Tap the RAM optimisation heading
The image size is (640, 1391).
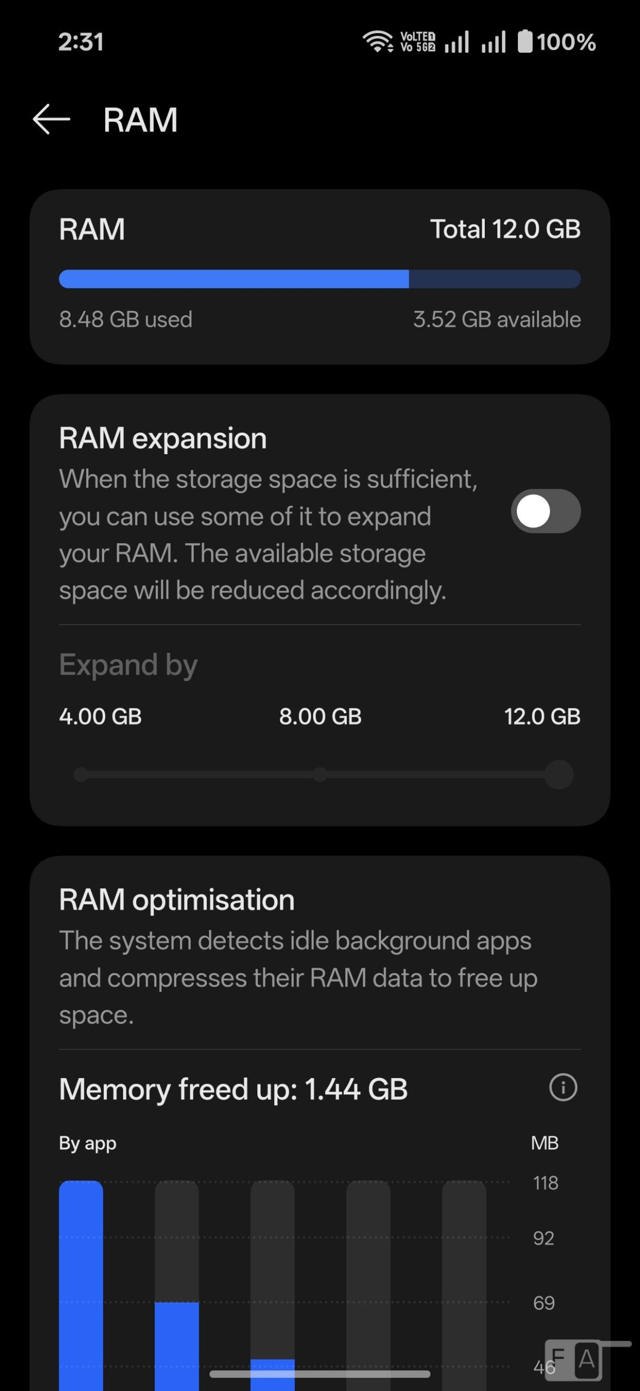[176, 900]
